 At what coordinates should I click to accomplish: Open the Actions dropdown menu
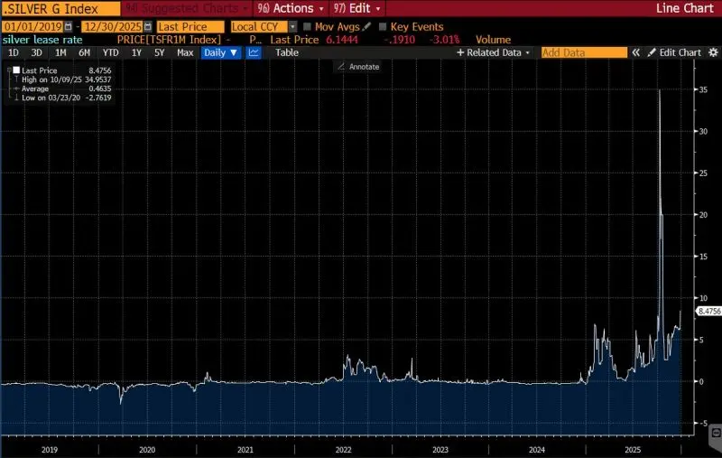coord(290,8)
